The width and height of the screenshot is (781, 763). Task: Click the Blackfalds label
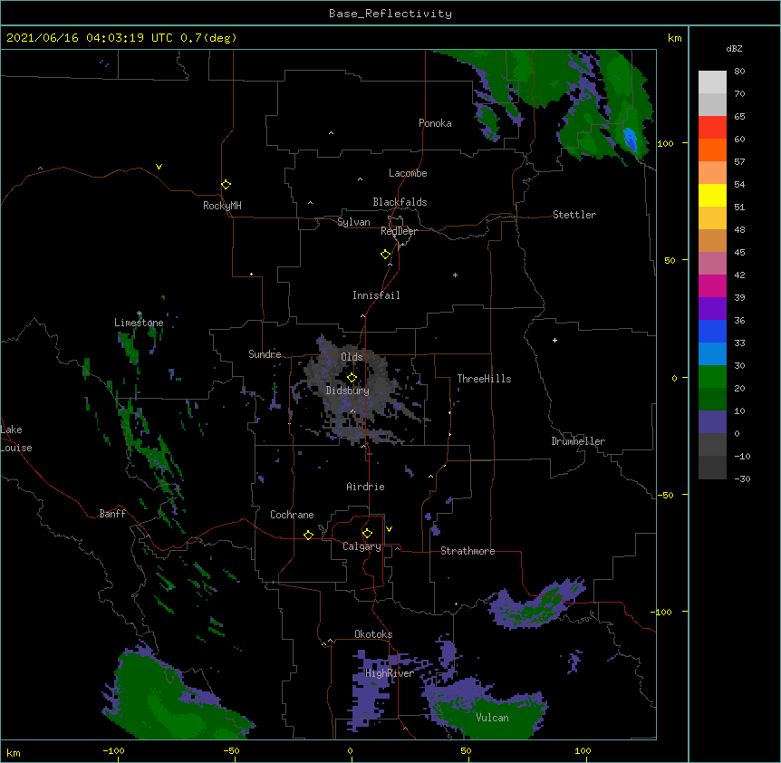(x=400, y=202)
